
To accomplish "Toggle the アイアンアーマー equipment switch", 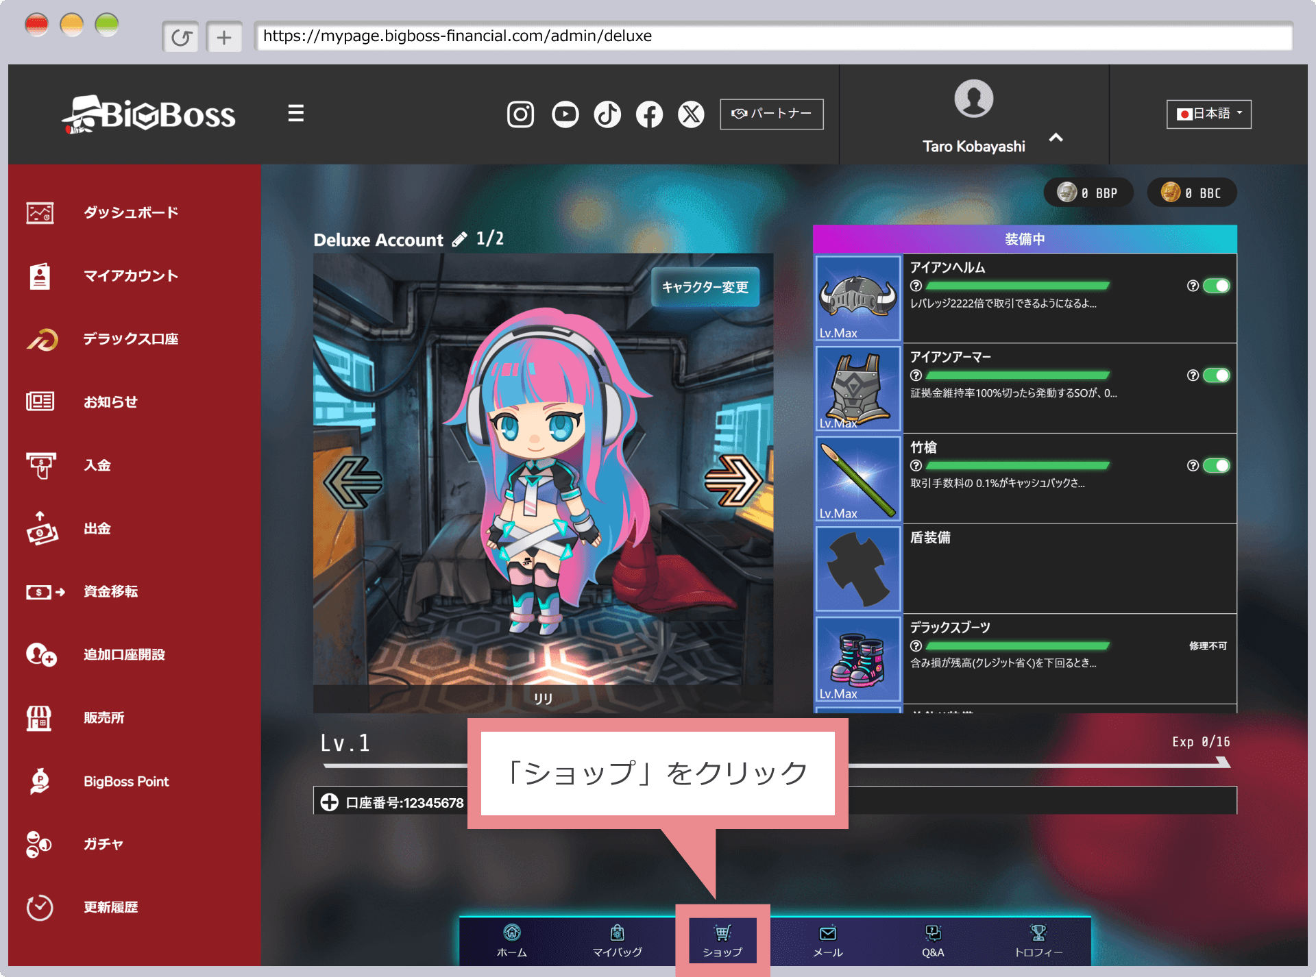I will [x=1217, y=375].
